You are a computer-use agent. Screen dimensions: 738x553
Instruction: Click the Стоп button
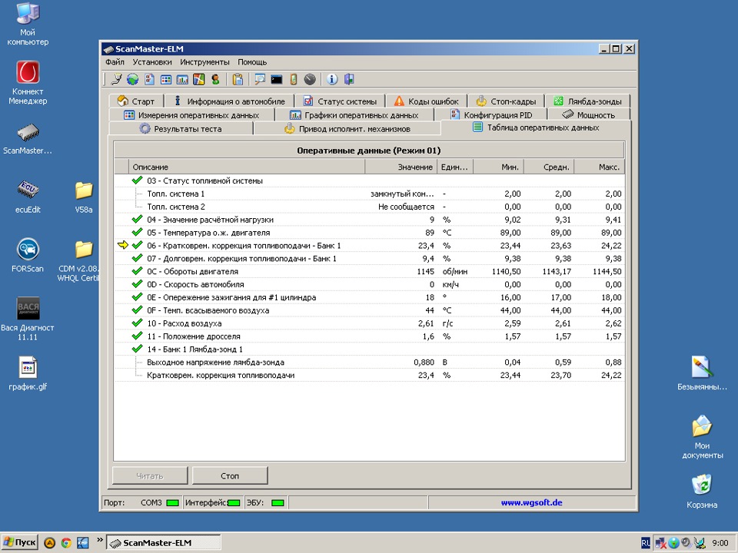click(x=230, y=476)
